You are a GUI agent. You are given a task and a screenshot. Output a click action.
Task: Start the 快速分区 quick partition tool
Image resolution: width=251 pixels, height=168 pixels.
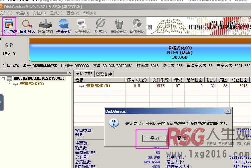click(x=64, y=26)
